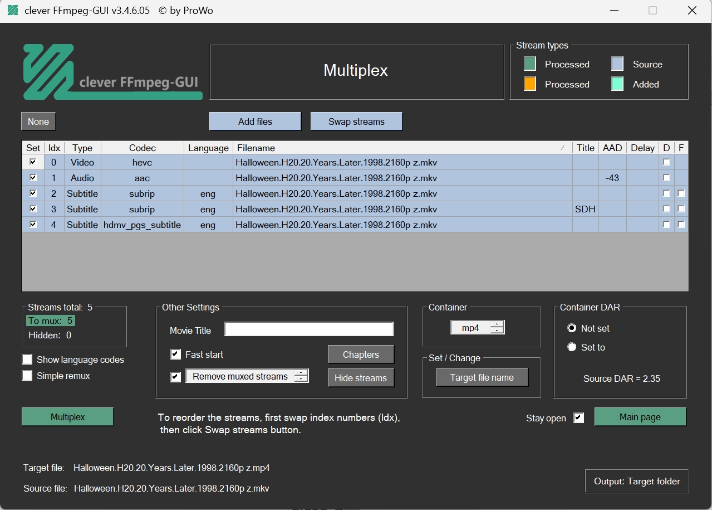Viewport: 712px width, 510px height.
Task: Click the orange Processed color swatch
Action: pos(529,84)
